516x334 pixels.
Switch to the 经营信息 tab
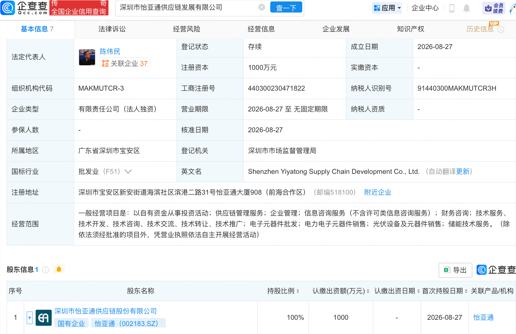click(261, 29)
